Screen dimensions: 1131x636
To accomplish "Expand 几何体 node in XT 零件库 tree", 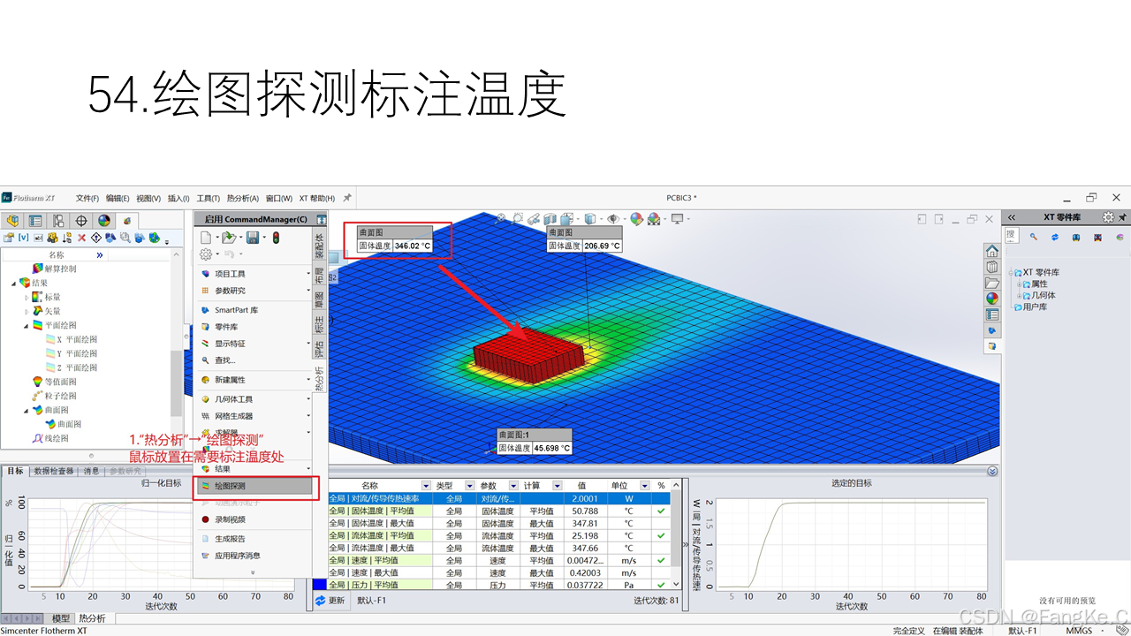I will (x=1019, y=296).
